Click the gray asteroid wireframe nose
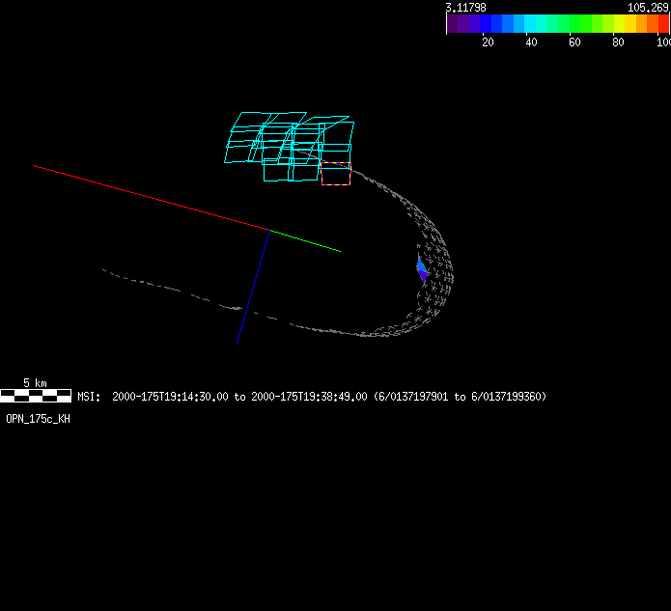The image size is (671, 611). (444, 280)
